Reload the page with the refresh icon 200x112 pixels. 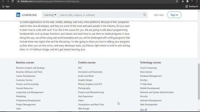point(12,1)
